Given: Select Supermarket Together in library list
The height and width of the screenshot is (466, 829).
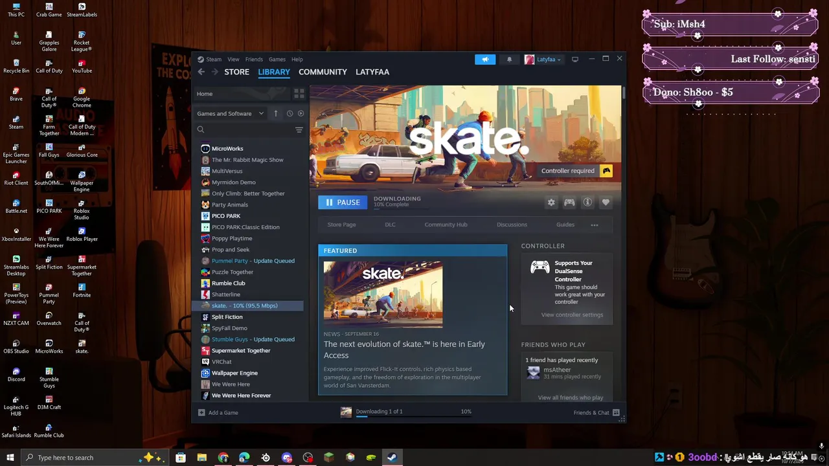Looking at the screenshot, I should coord(241,350).
